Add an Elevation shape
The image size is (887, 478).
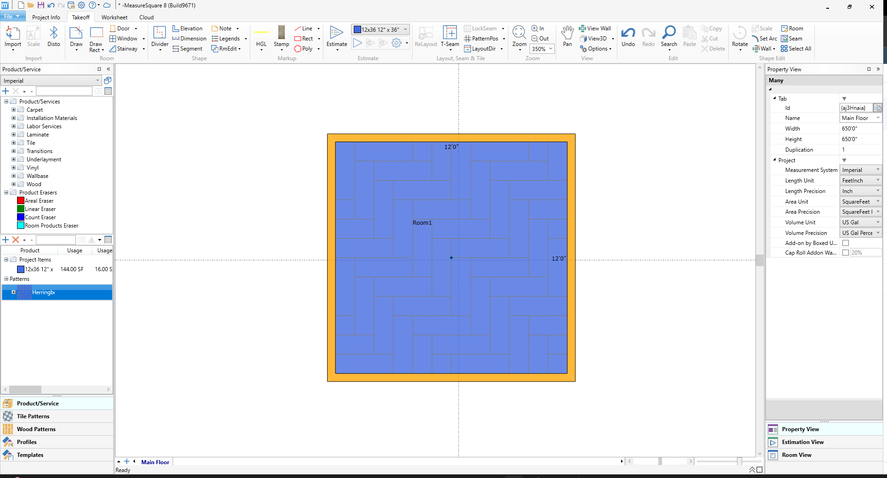click(187, 28)
